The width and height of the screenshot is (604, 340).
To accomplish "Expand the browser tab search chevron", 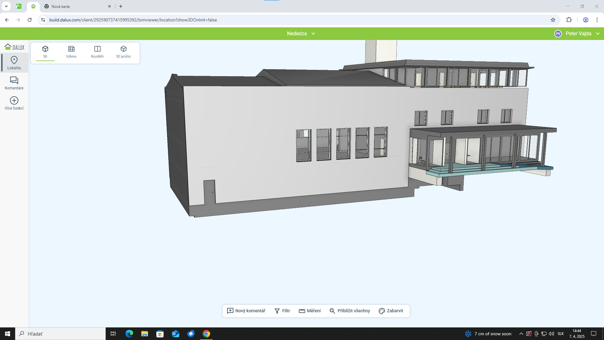I will (6, 6).
